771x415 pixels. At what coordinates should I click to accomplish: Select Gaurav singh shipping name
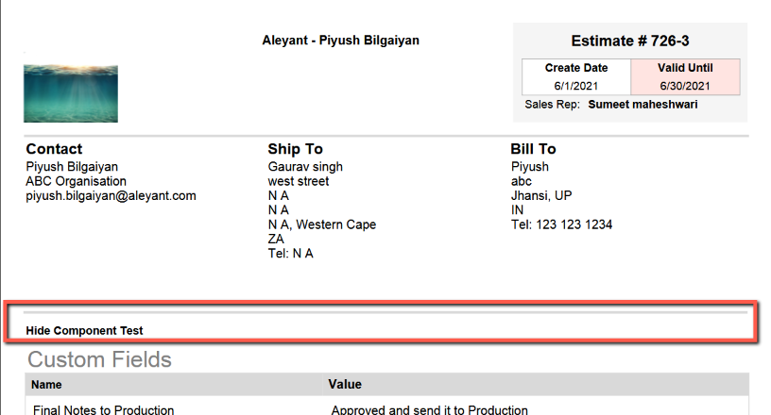[x=305, y=167]
